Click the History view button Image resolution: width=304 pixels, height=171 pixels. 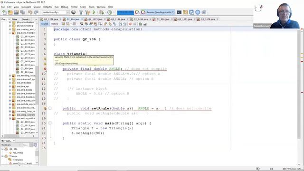[55, 24]
